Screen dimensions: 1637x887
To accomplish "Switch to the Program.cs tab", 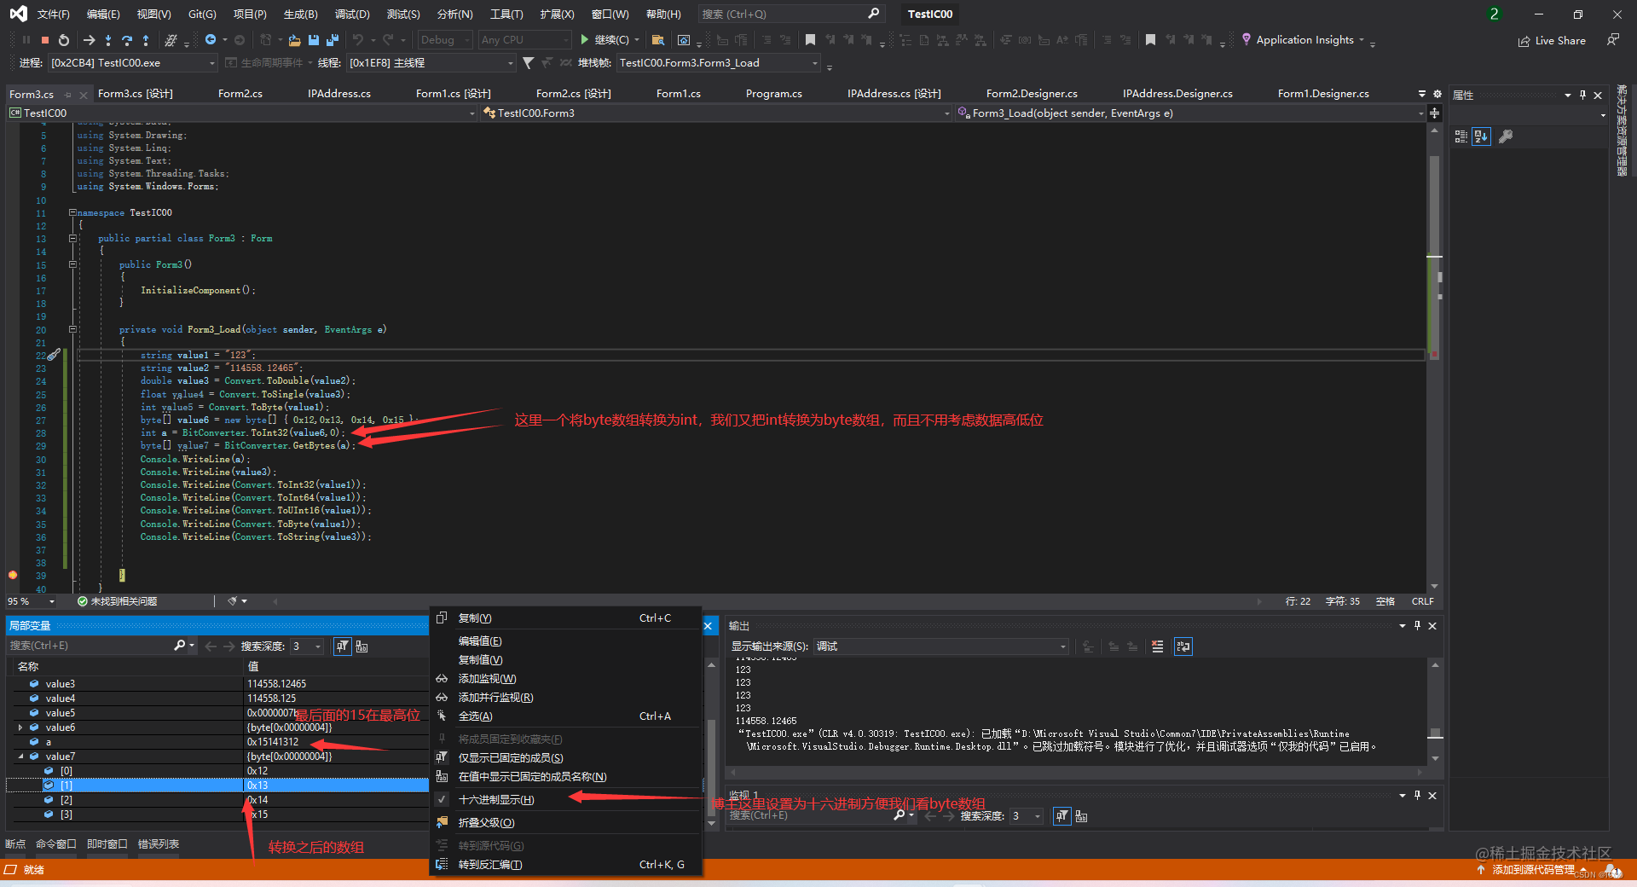I will [x=773, y=94].
